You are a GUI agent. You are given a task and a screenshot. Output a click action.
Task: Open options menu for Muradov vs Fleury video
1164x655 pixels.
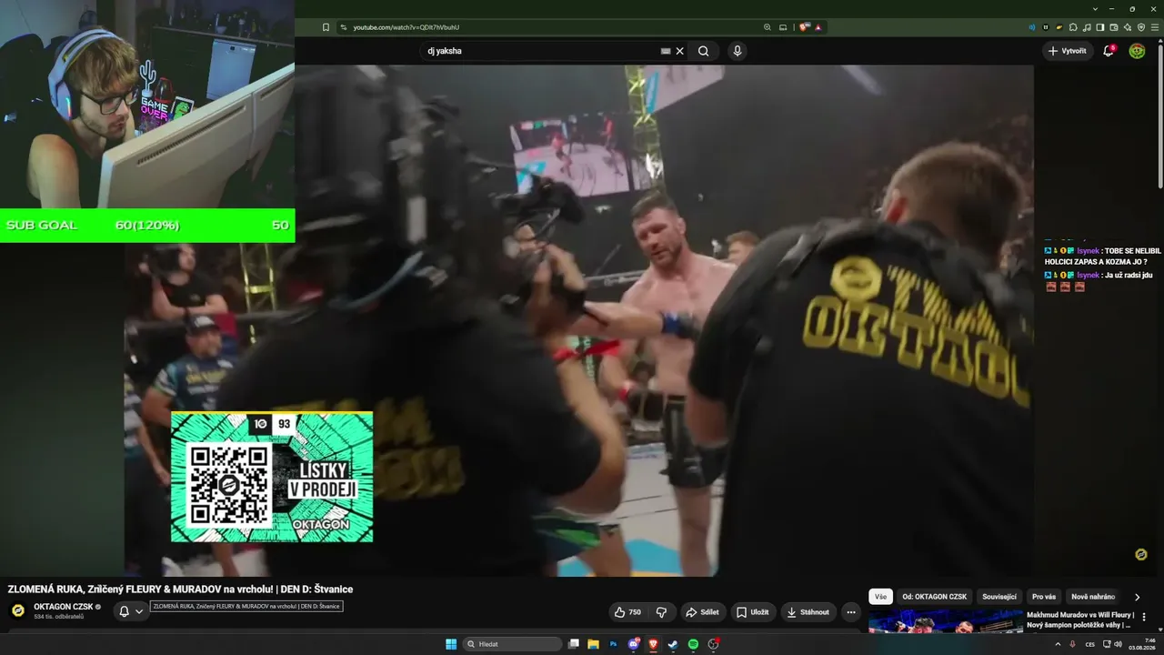pos(1143,617)
